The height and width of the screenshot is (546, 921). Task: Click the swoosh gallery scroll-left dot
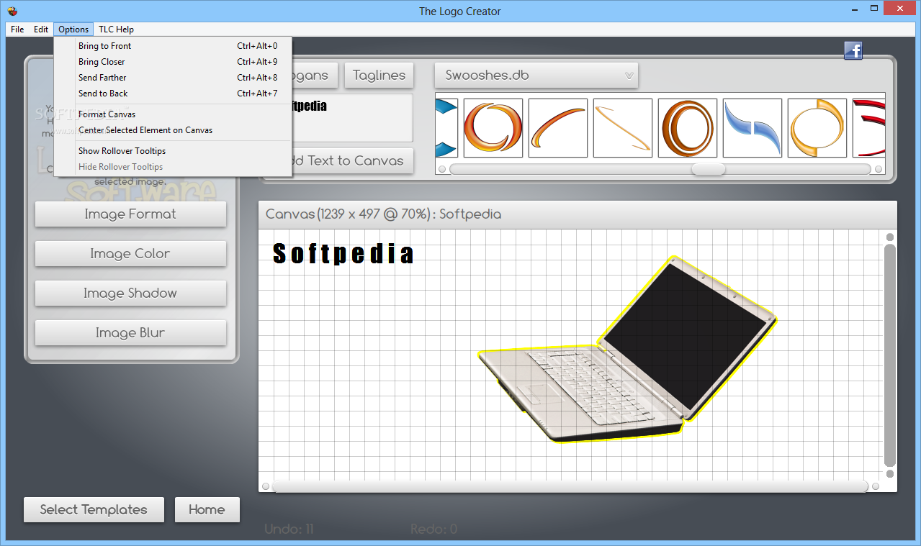tap(442, 169)
